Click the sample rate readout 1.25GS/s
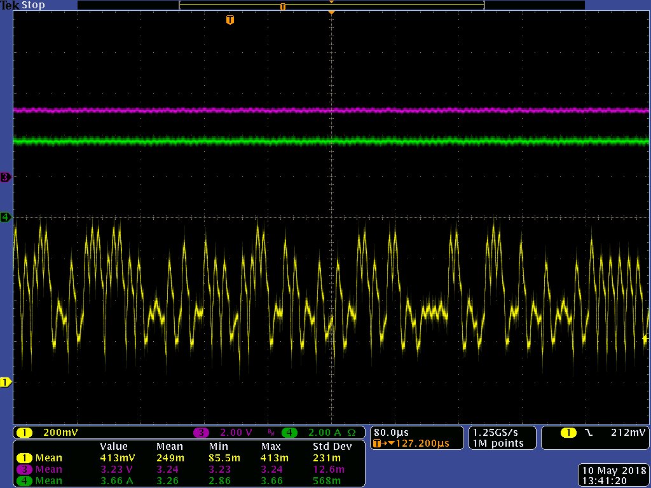This screenshot has height=488, width=651. pos(495,432)
